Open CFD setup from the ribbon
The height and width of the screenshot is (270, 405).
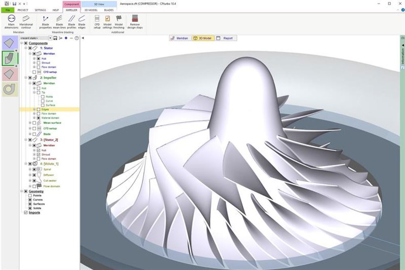97,22
